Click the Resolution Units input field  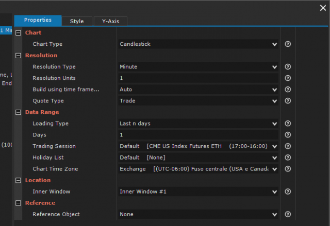pos(199,78)
